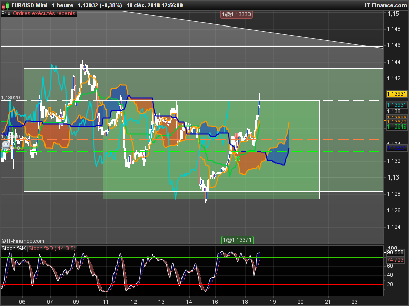Select the Prix label tab
The image size is (409, 306).
pyautogui.click(x=6, y=14)
